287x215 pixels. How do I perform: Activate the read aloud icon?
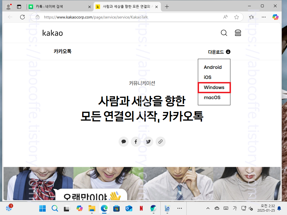click(226, 17)
